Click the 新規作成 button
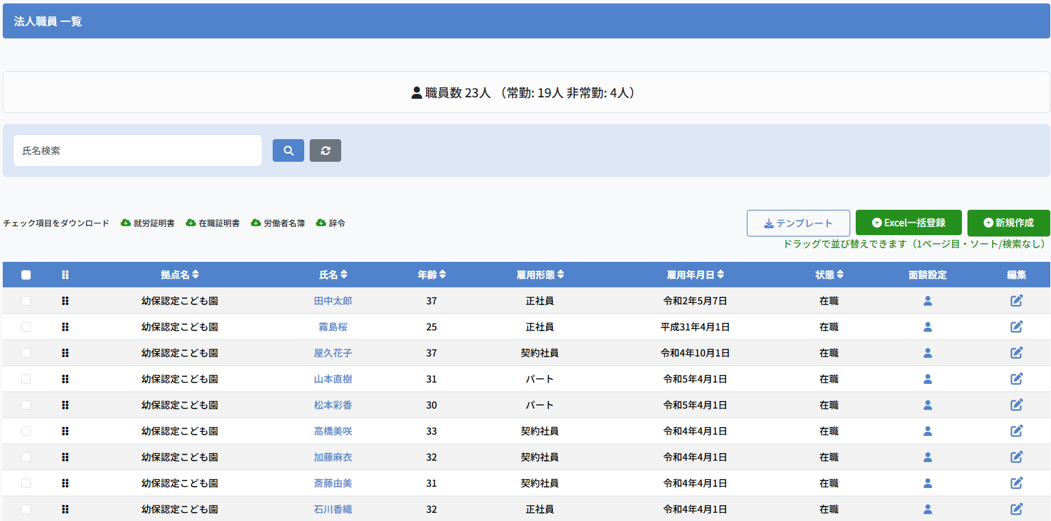 pos(1008,222)
